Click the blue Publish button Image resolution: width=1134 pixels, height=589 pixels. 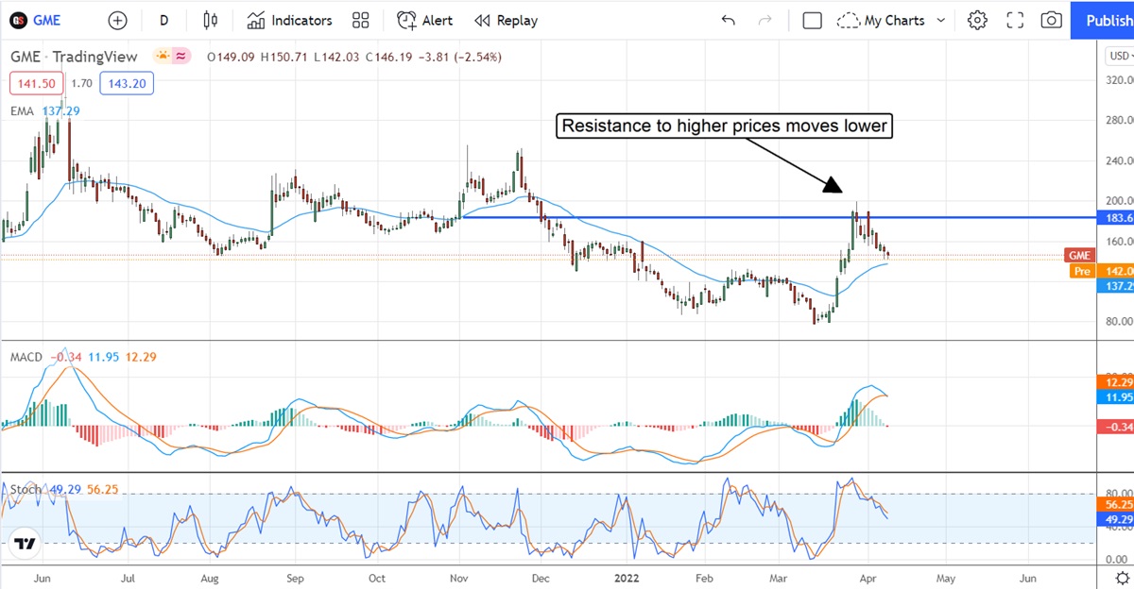1103,20
